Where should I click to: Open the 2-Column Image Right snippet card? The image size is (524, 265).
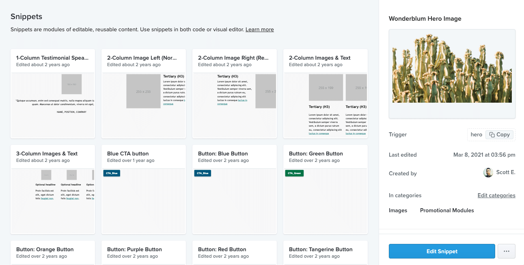click(x=235, y=94)
